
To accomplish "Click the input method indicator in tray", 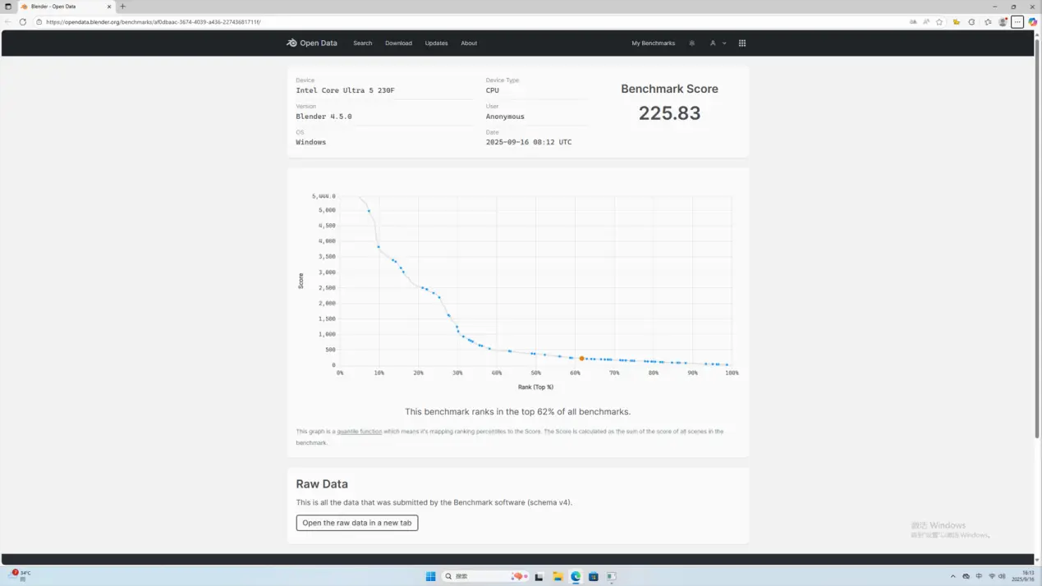I will (979, 576).
